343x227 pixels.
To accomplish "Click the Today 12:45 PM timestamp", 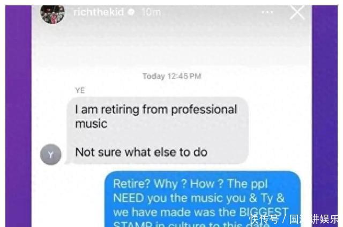I will coord(171,76).
